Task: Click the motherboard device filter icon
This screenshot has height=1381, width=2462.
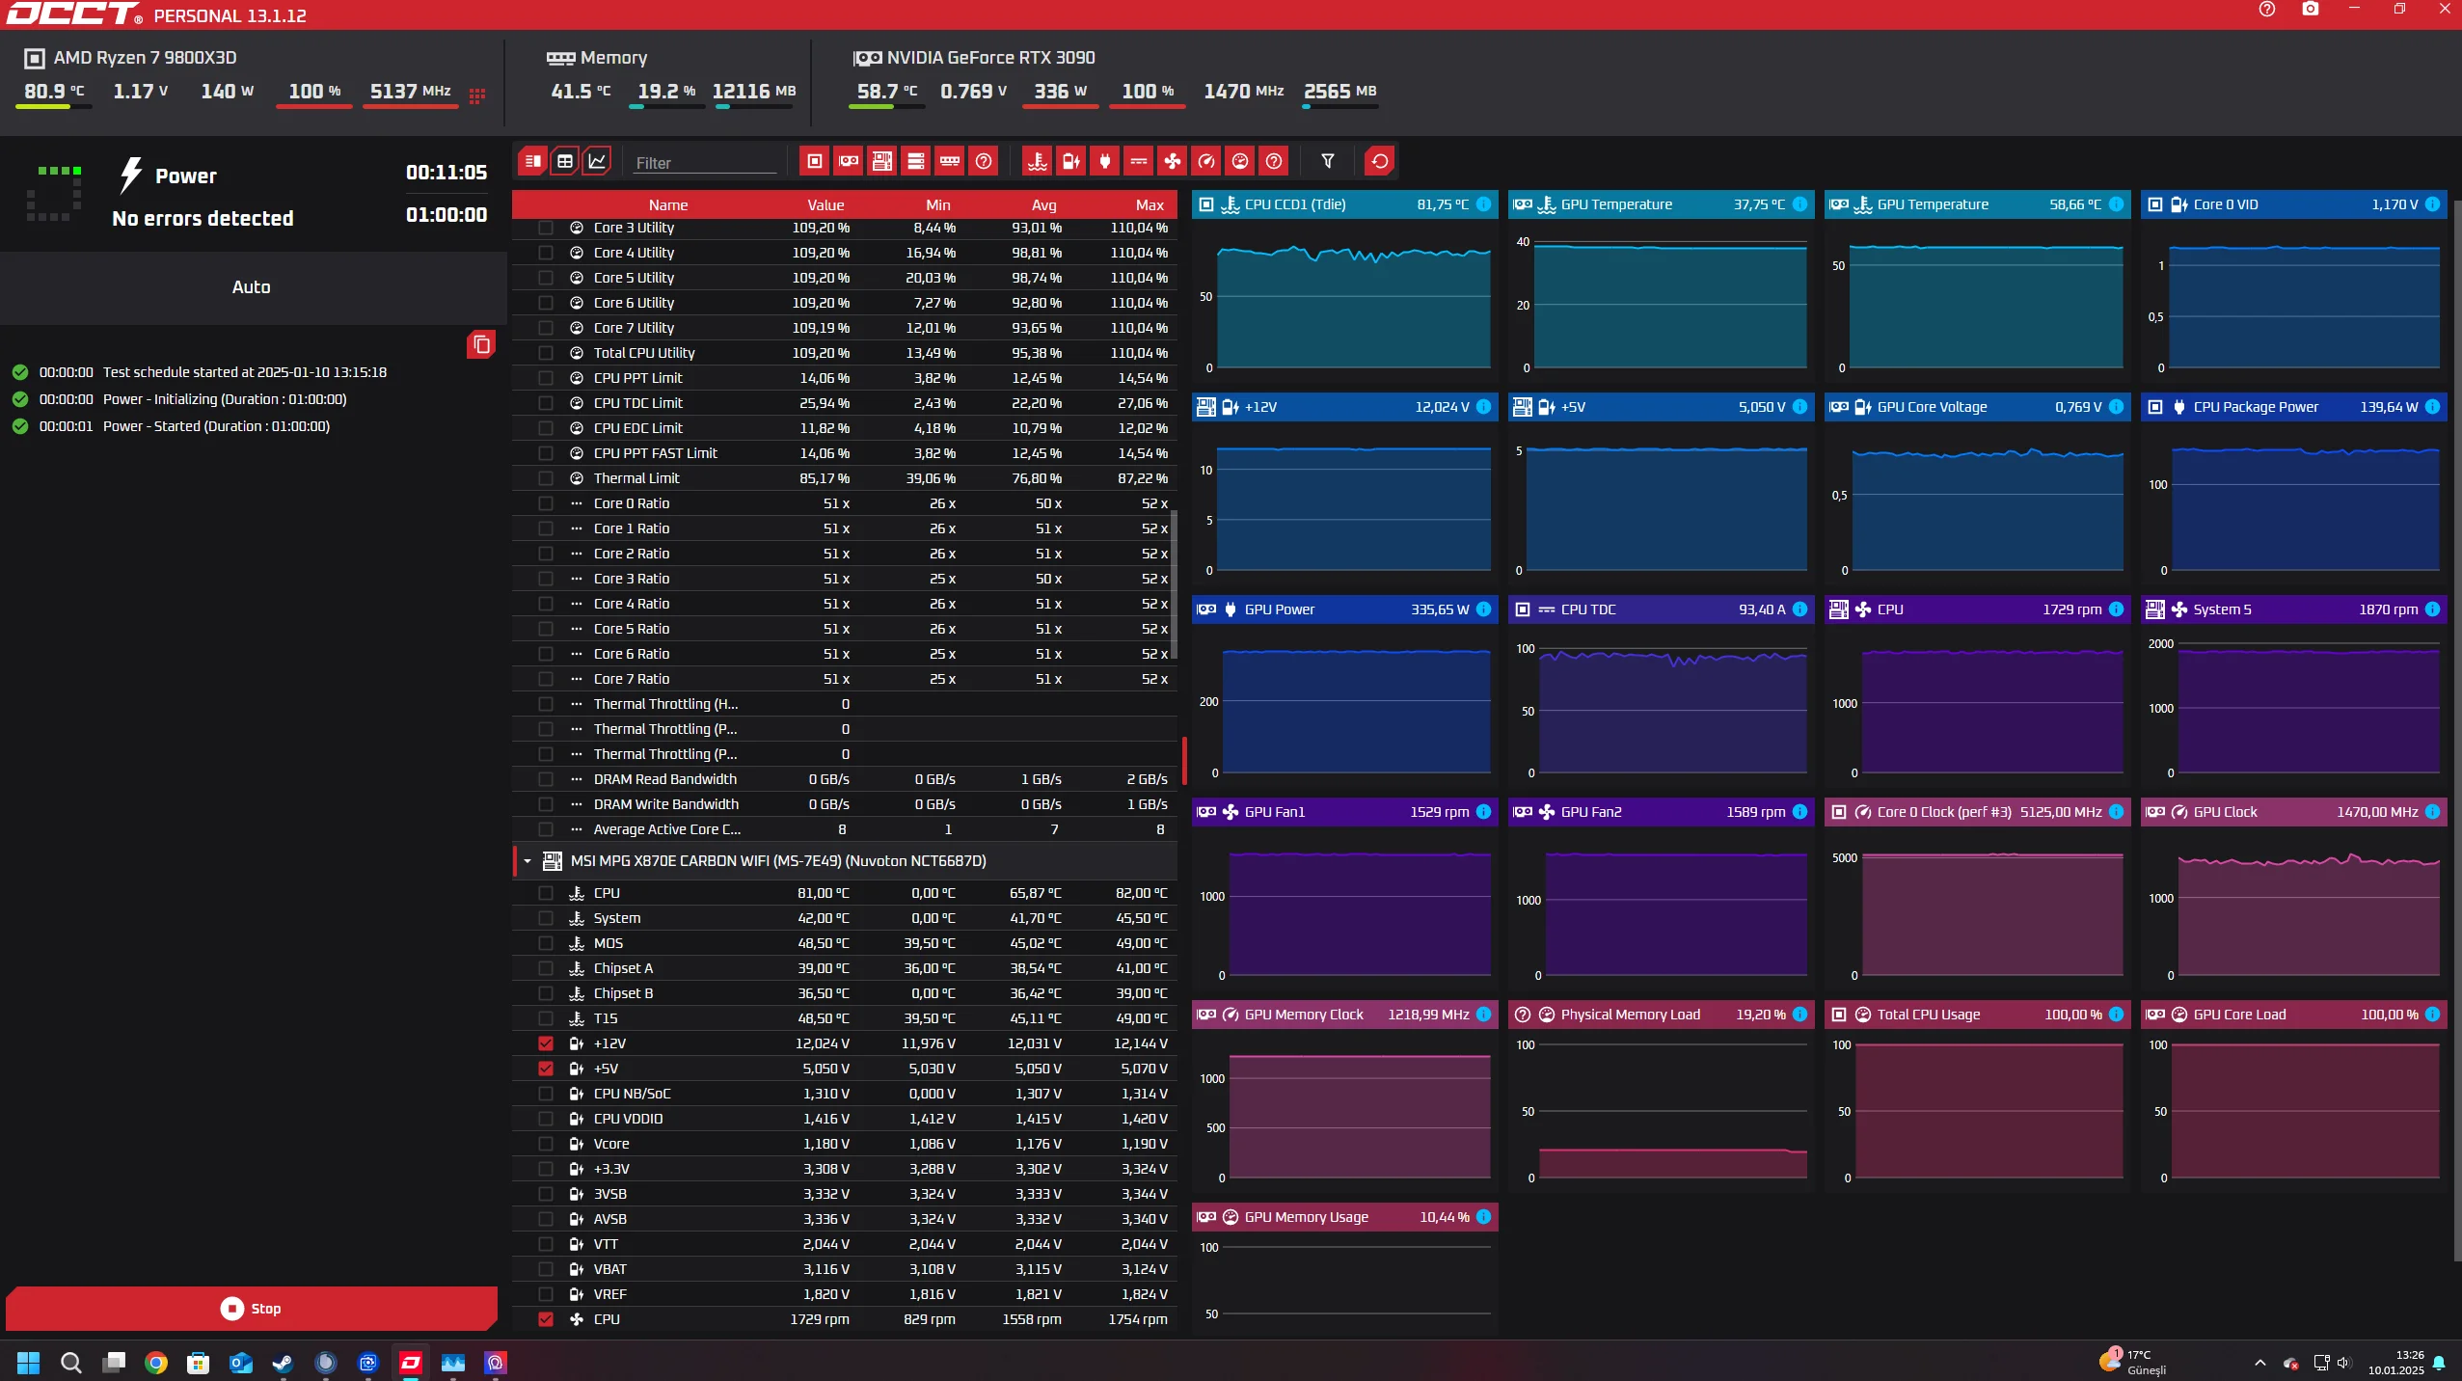Action: click(882, 162)
